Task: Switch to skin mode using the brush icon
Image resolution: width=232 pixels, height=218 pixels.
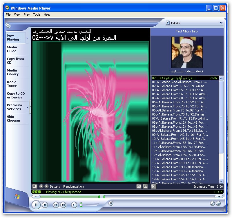Action: [213, 203]
